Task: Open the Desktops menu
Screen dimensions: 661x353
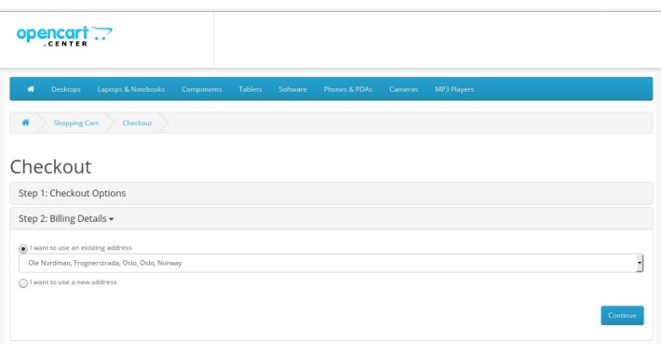Action: click(x=66, y=89)
